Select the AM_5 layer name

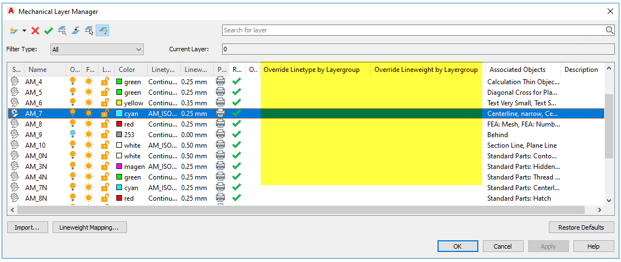pos(33,93)
